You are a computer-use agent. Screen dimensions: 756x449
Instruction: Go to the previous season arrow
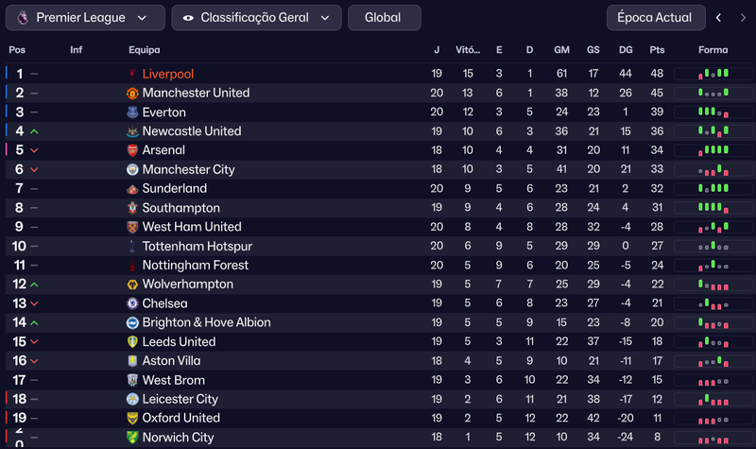[718, 18]
